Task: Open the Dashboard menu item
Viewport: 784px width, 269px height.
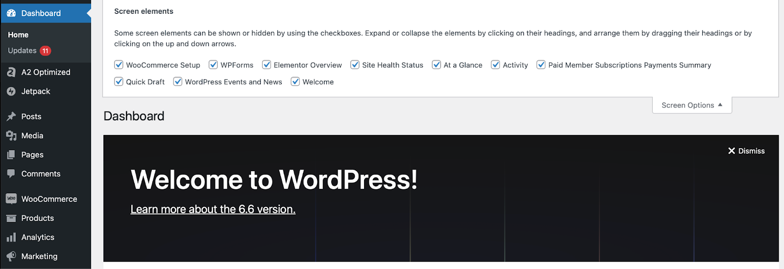Action: [46, 13]
